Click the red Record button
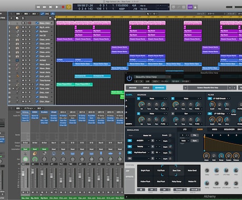 tap(63, 7)
